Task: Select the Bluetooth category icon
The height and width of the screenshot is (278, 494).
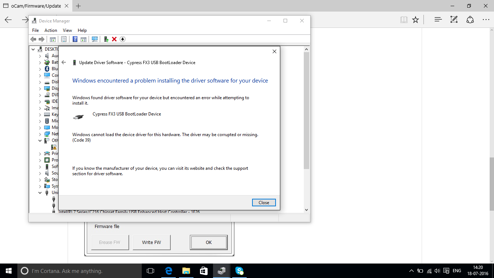Action: tap(47, 69)
